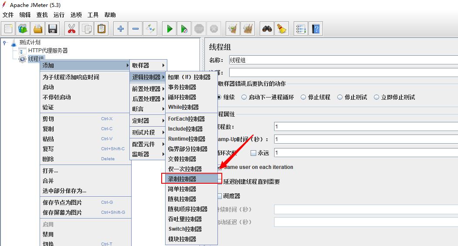Click the New test plan toolbar icon

point(8,29)
